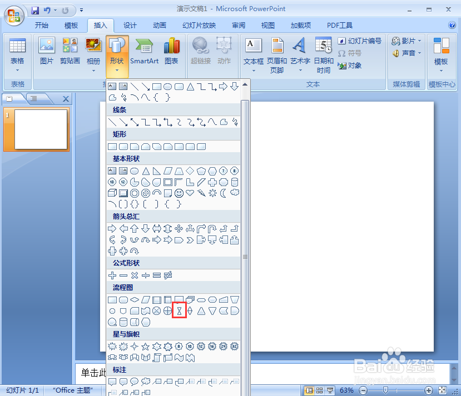
Task: Pick the diamond shape in 基本形状
Action: point(190,171)
